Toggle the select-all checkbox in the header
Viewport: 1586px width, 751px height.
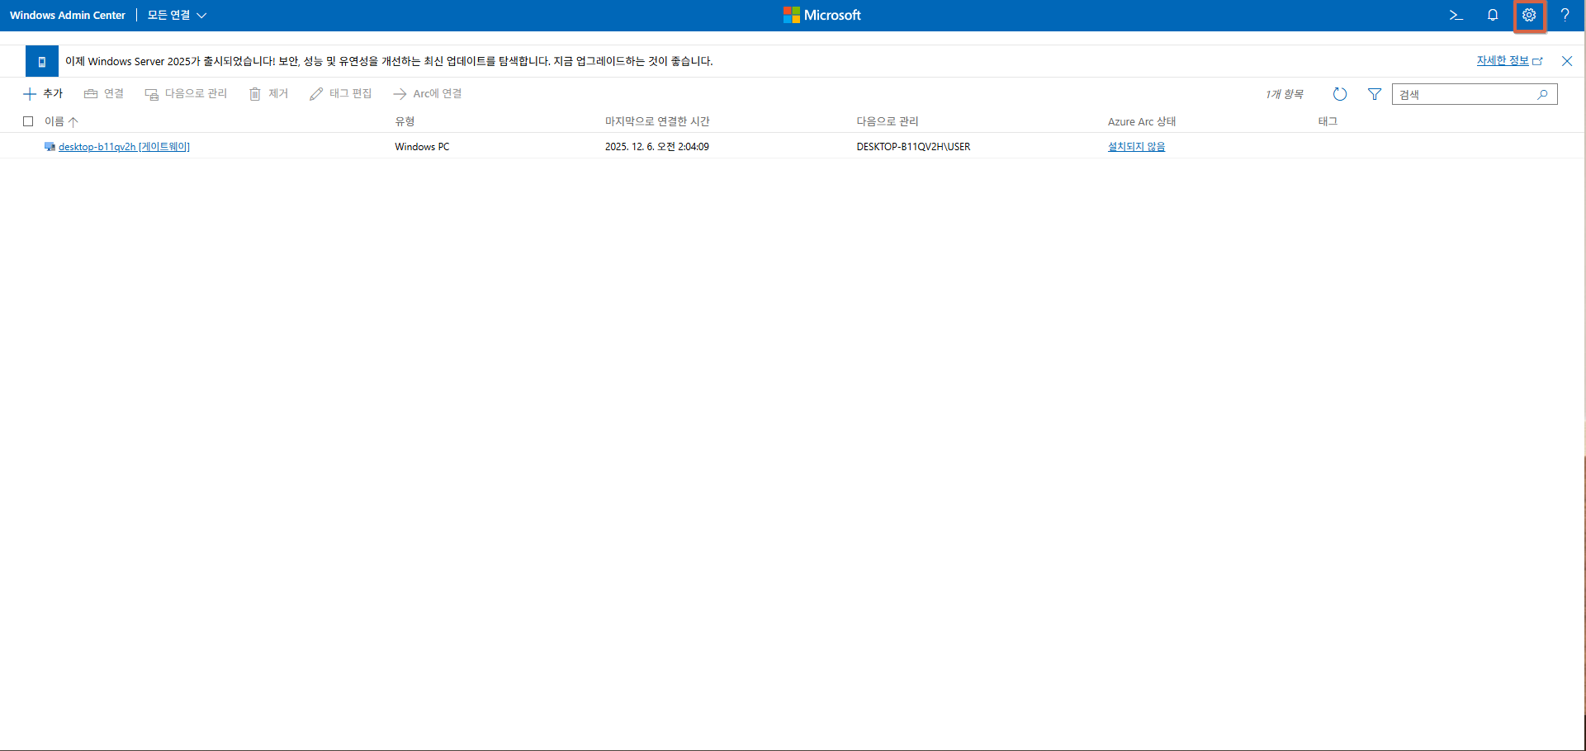[x=28, y=121]
